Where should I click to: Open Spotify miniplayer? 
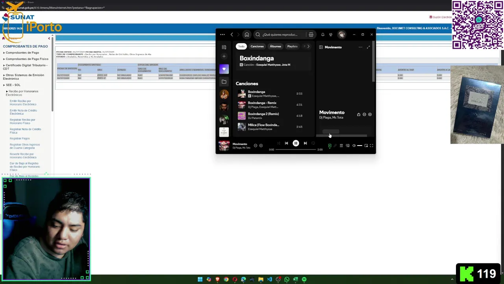pyautogui.click(x=366, y=146)
